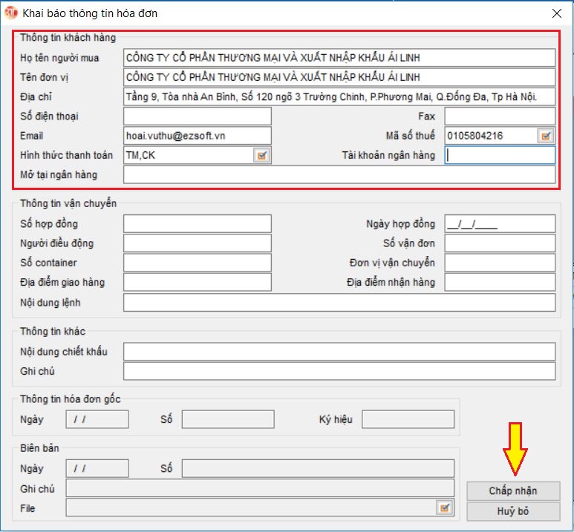
Task: Click the Mở tại ngân hàng field
Action: (339, 175)
